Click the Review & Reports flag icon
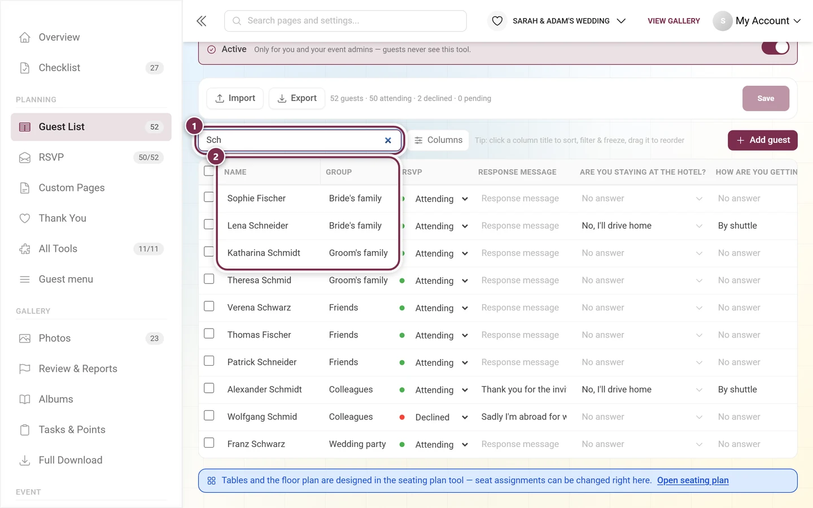Screen dimensions: 813x508 25,369
